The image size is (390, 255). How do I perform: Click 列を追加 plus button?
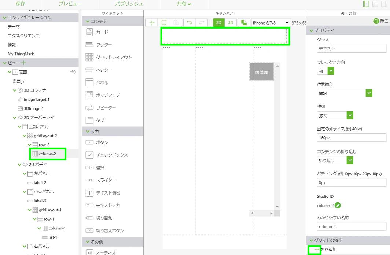point(317,250)
